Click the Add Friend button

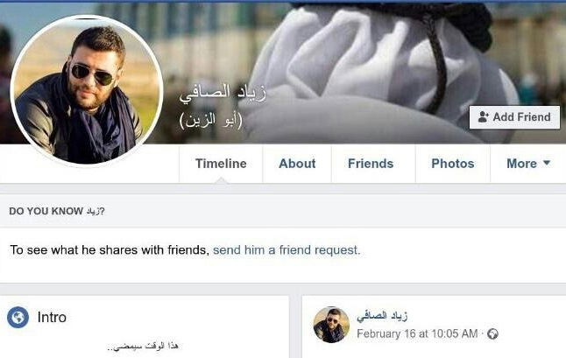point(514,117)
